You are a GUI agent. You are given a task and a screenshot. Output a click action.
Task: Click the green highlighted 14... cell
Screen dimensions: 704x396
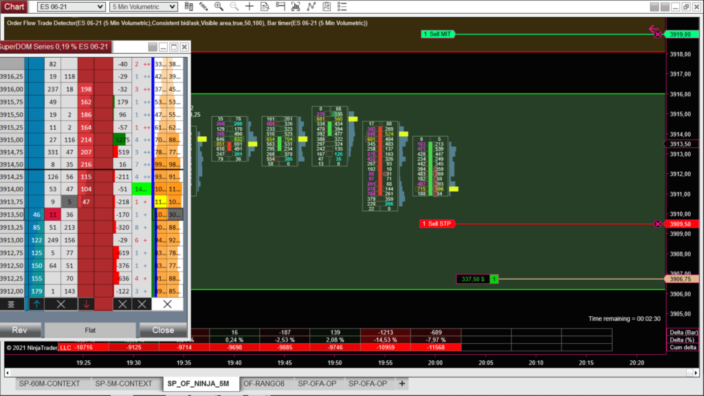click(x=142, y=189)
